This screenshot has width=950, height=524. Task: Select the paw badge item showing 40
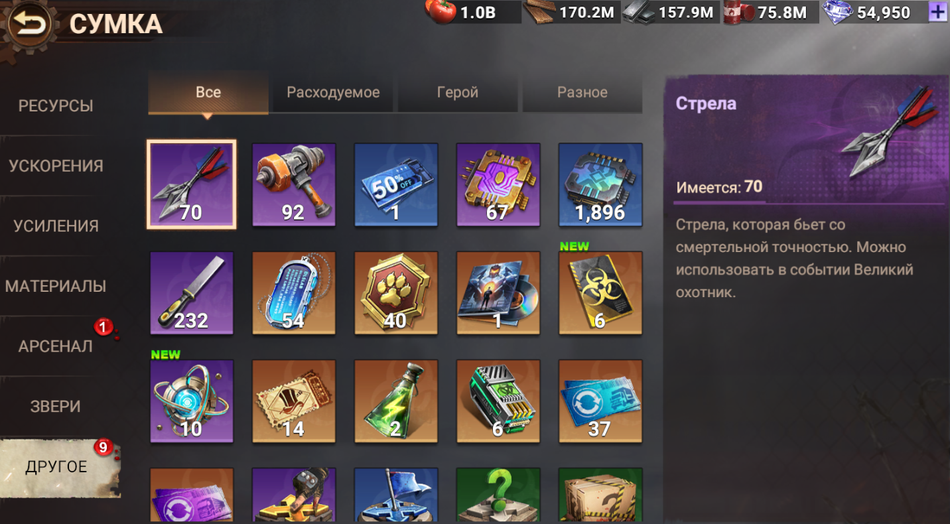click(x=396, y=293)
